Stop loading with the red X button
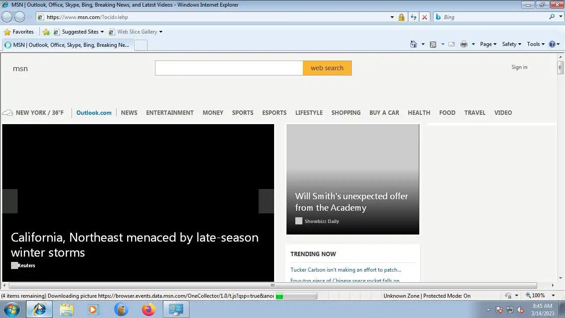Image resolution: width=565 pixels, height=318 pixels. point(425,17)
